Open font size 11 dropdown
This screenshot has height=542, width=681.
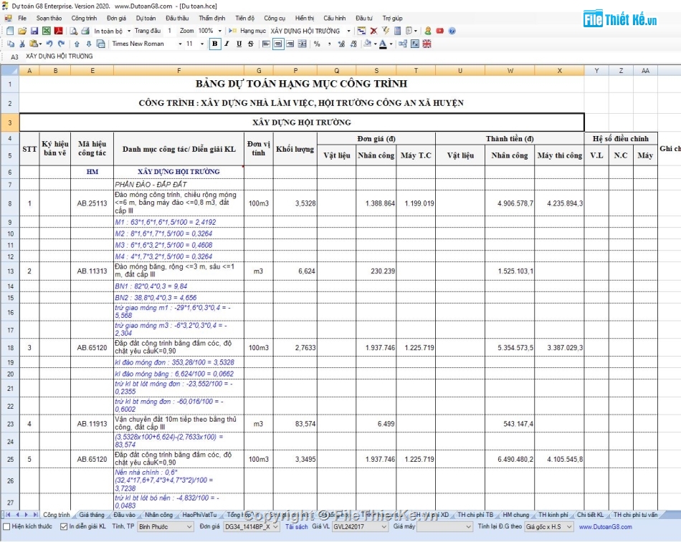click(x=202, y=44)
